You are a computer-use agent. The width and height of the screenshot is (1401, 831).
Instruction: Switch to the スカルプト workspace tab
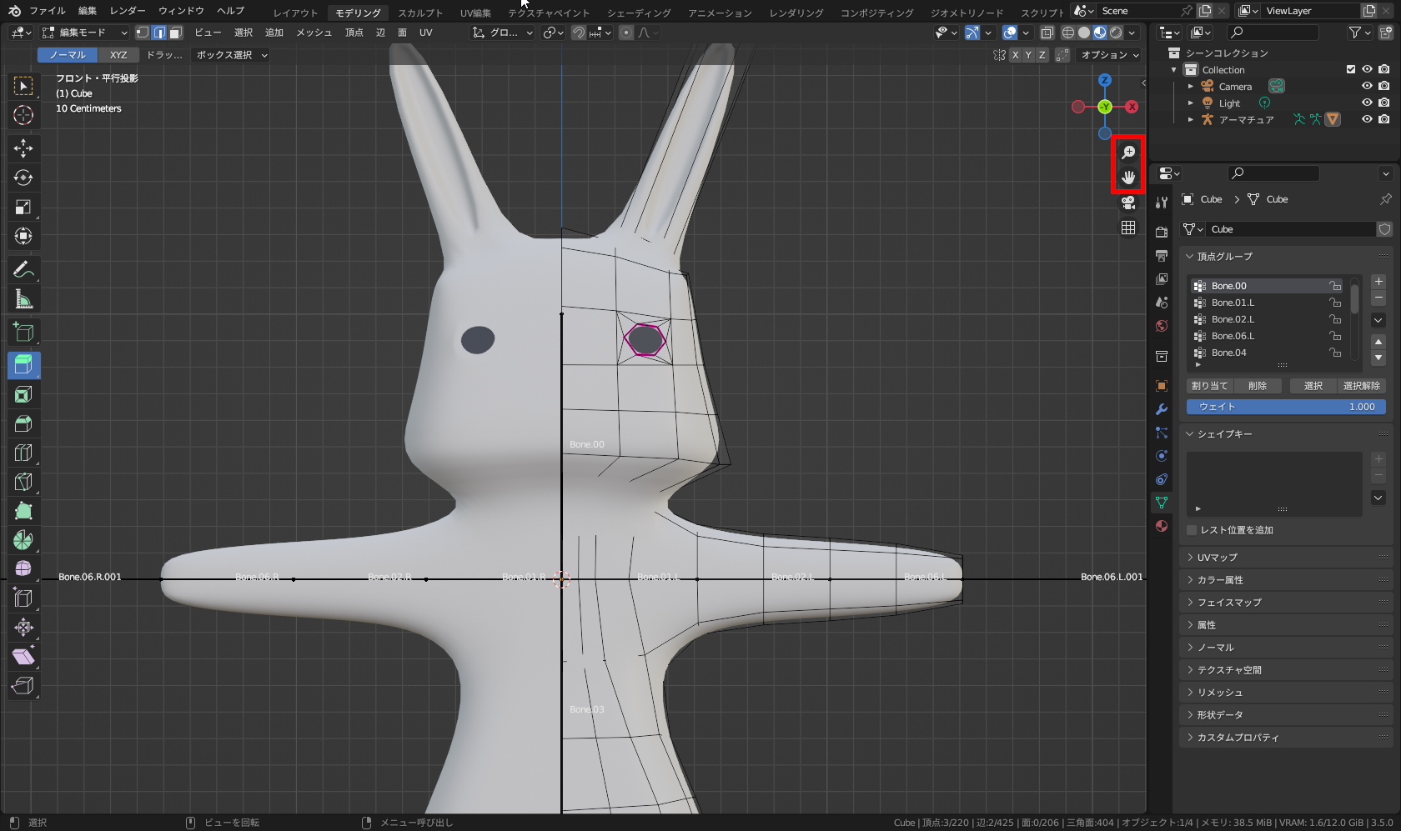coord(420,13)
